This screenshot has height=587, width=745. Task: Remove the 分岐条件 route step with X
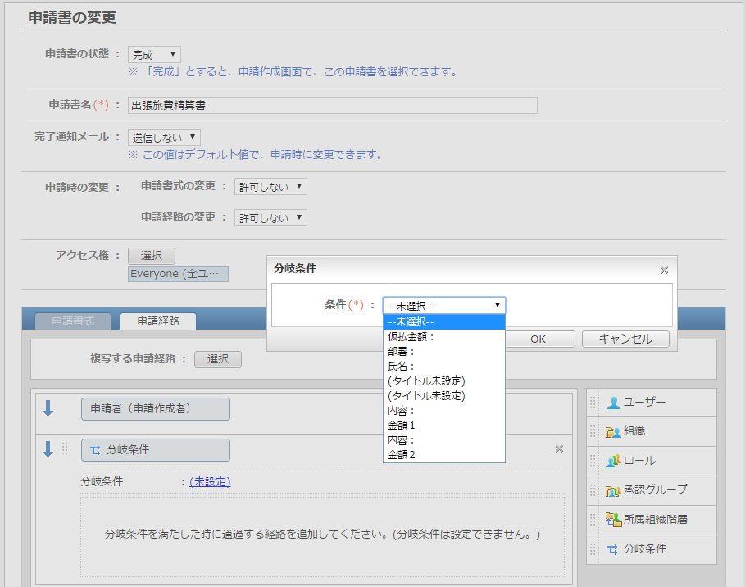(x=559, y=448)
